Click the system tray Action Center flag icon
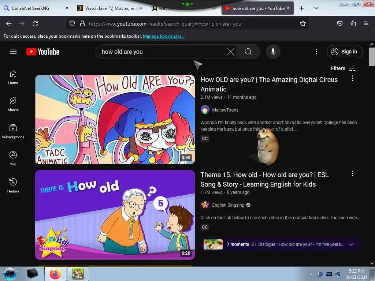The image size is (375, 281). tap(320, 274)
